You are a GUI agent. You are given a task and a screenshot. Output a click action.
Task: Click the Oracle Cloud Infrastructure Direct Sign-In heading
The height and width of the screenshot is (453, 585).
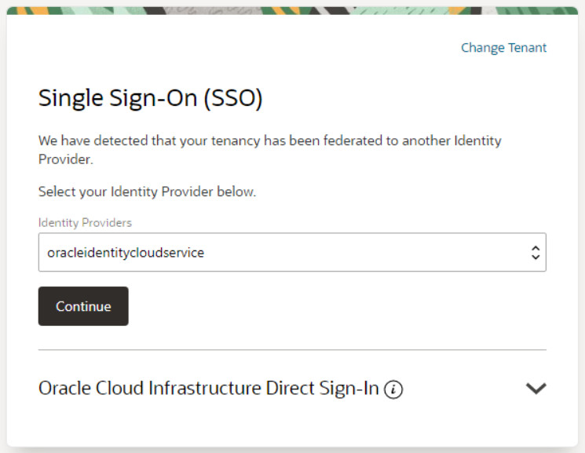tap(209, 388)
